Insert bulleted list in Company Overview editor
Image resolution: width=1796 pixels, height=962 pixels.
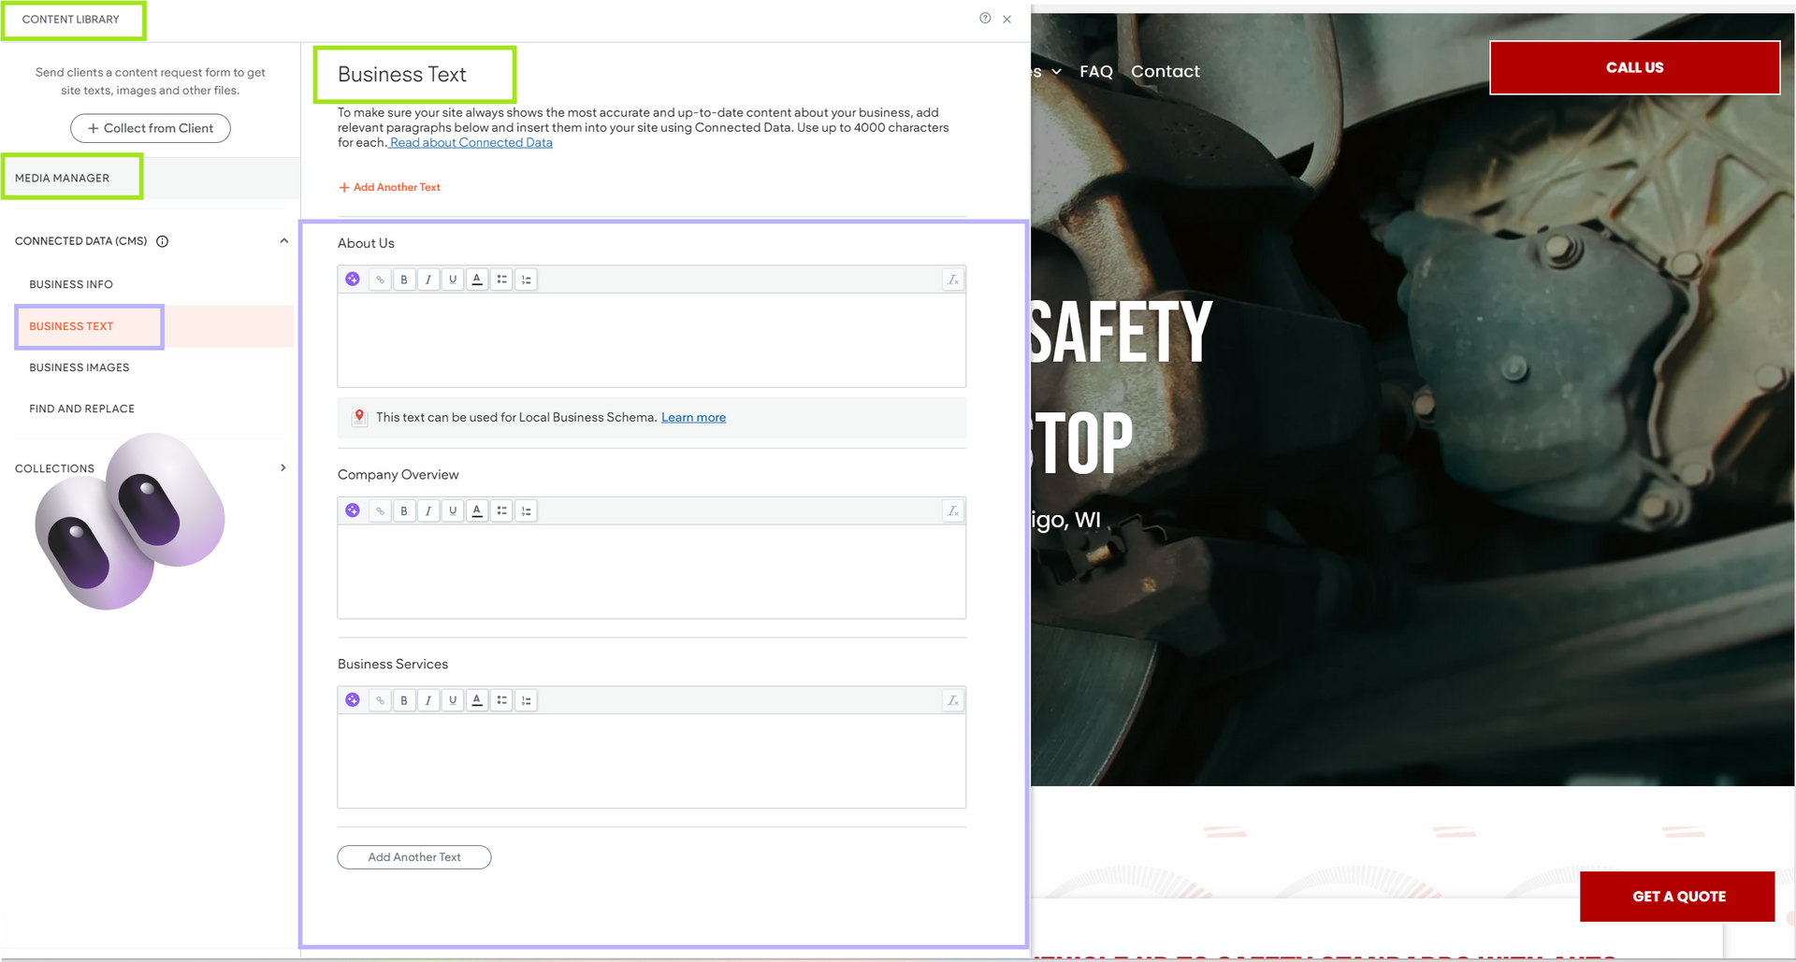(x=501, y=511)
